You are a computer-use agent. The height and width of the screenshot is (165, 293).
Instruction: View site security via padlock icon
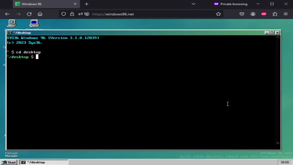(72, 14)
